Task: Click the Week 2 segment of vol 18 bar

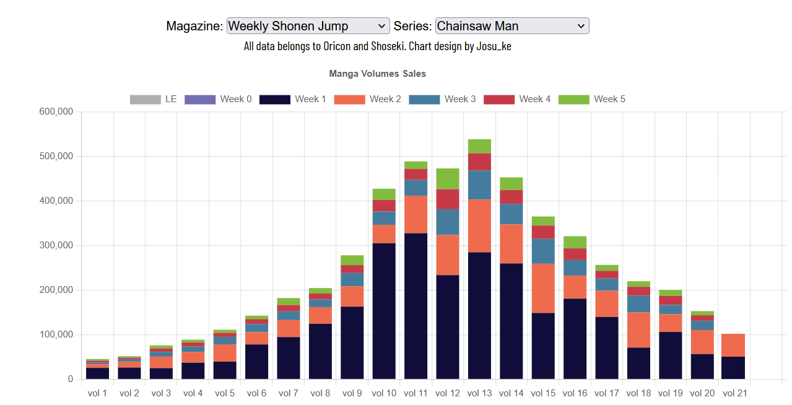Action: click(x=638, y=330)
